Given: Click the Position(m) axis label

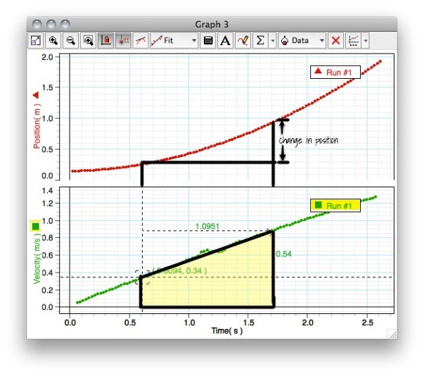Looking at the screenshot, I should tap(37, 126).
